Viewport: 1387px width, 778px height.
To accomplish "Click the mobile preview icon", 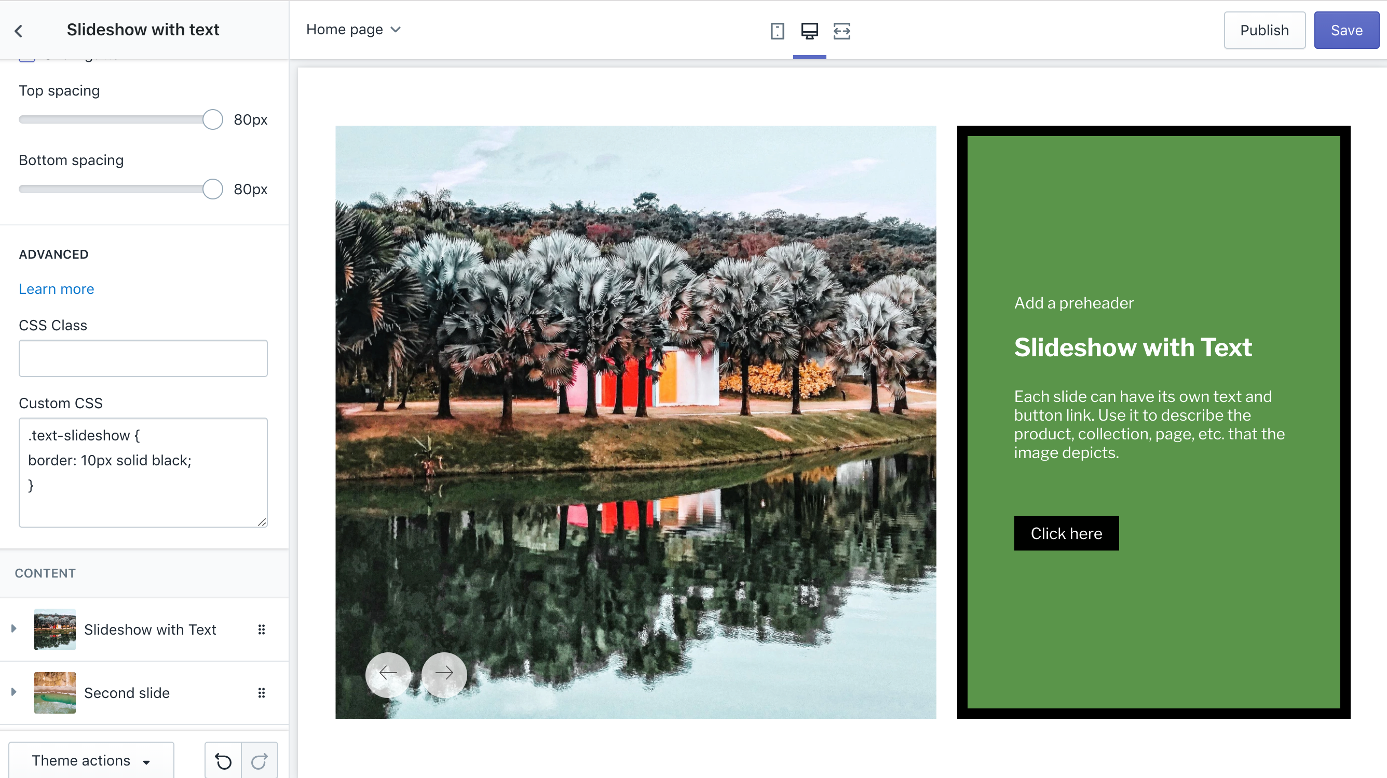I will (x=777, y=30).
